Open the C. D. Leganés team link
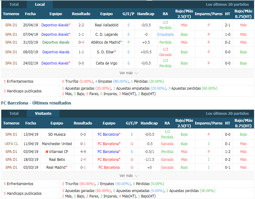This screenshot has width=255, height=199. [x=107, y=35]
